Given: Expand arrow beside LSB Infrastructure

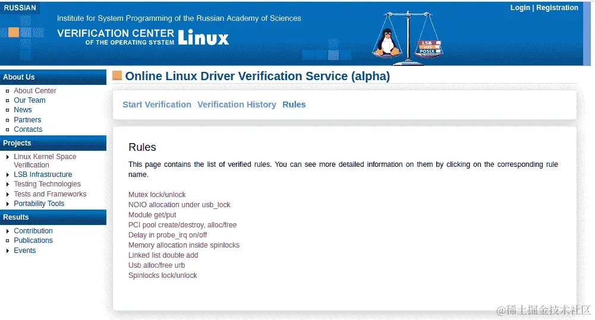Looking at the screenshot, I should tap(8, 175).
